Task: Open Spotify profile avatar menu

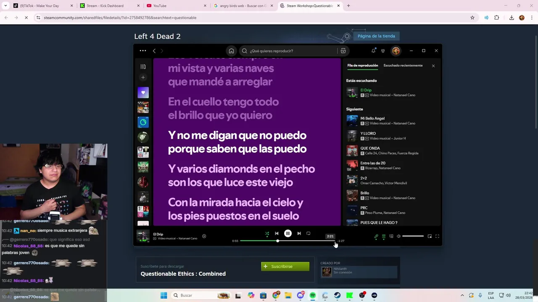Action: pyautogui.click(x=396, y=51)
